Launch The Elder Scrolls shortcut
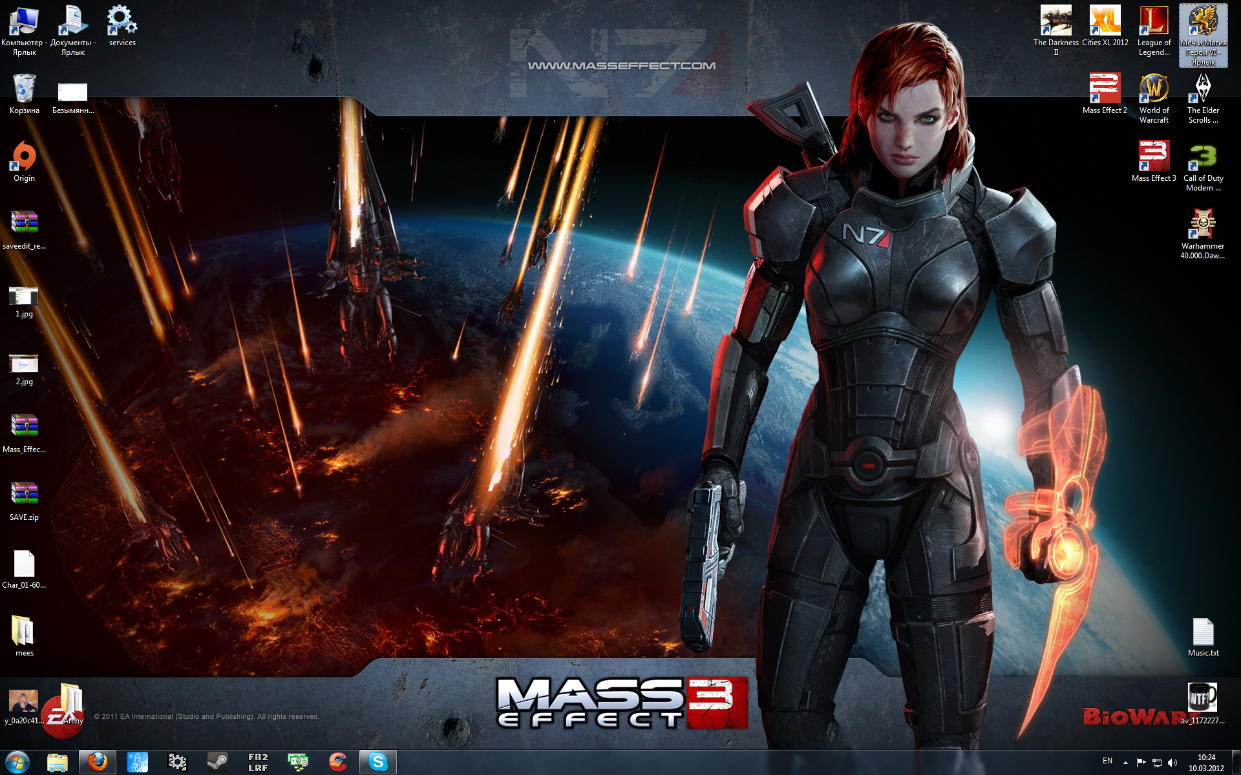The height and width of the screenshot is (775, 1241). tap(1203, 98)
